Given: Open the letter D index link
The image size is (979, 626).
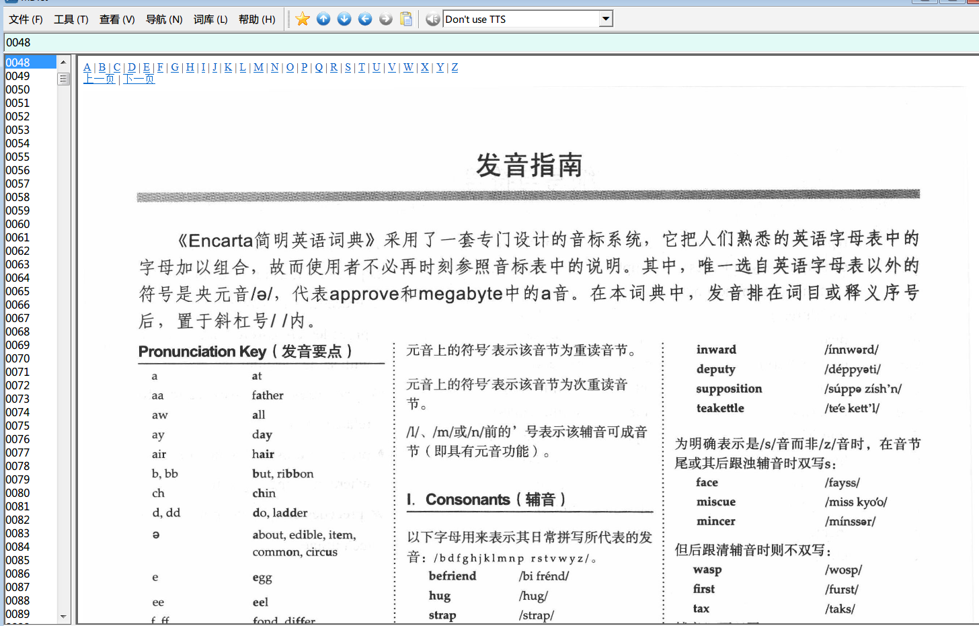Looking at the screenshot, I should pyautogui.click(x=132, y=67).
